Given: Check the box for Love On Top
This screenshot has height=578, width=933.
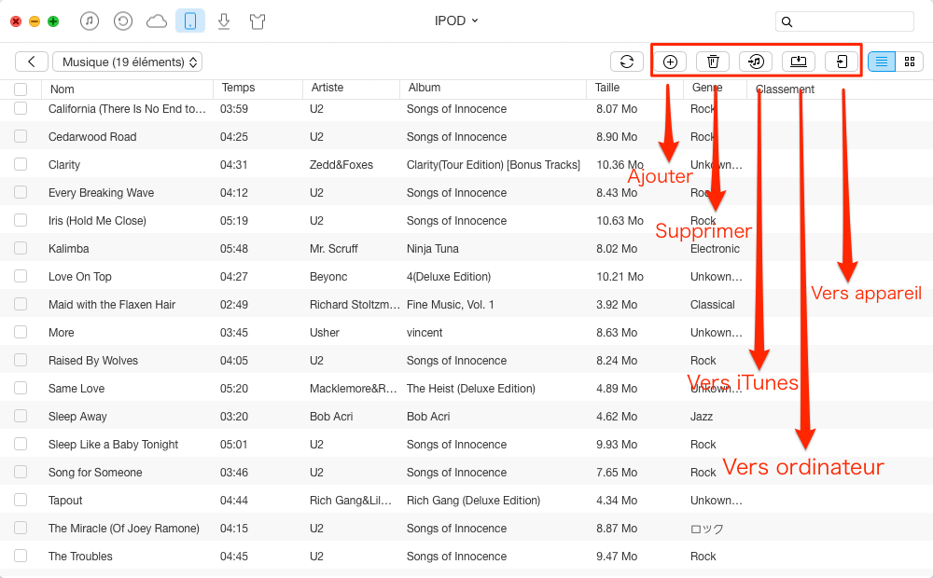Looking at the screenshot, I should (x=21, y=276).
